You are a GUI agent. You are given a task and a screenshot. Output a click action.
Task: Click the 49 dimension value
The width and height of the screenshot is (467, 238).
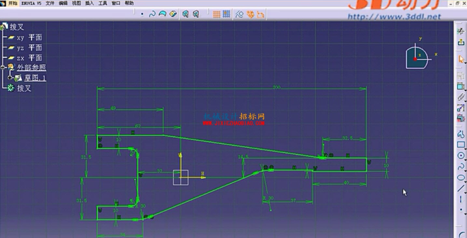coord(113,108)
